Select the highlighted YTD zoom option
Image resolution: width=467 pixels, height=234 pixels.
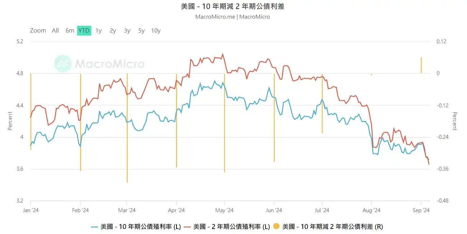coord(84,31)
